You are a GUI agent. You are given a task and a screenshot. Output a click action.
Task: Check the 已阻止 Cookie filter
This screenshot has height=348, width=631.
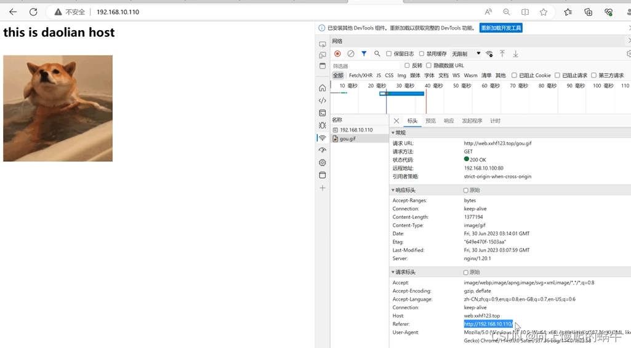[514, 75]
